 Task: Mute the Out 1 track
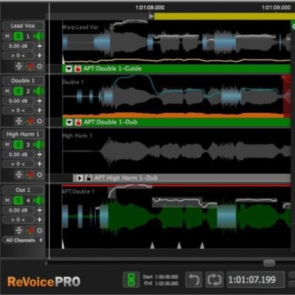(7, 200)
